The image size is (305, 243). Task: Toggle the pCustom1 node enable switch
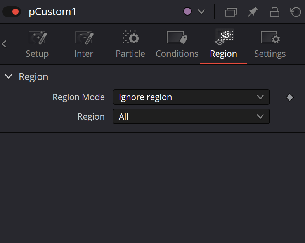point(12,12)
